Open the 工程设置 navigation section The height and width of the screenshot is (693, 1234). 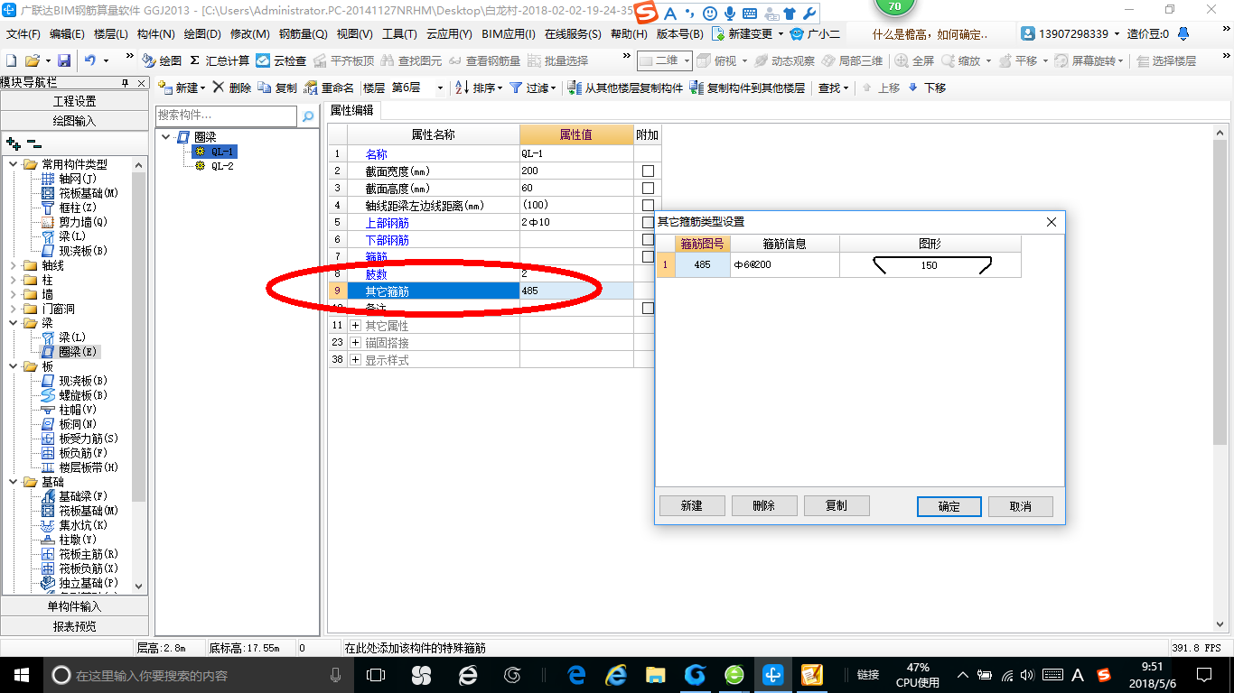74,101
